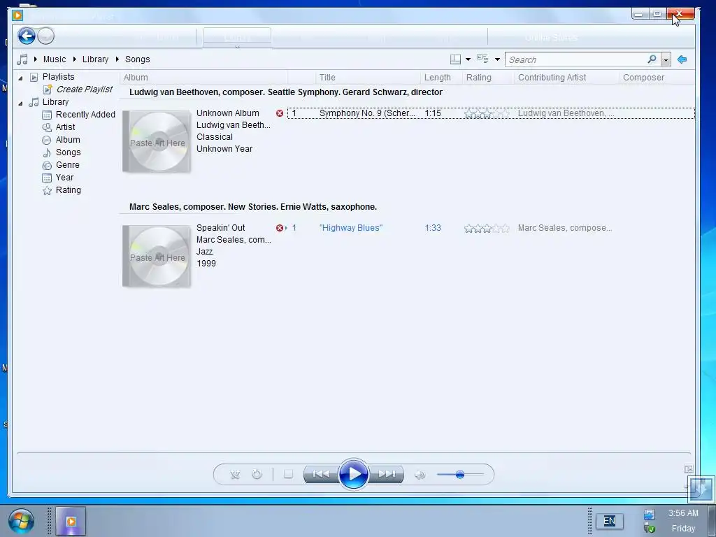The image size is (716, 537).
Task: Expand the breadcrumb arrow before Library
Action: pyautogui.click(x=74, y=59)
